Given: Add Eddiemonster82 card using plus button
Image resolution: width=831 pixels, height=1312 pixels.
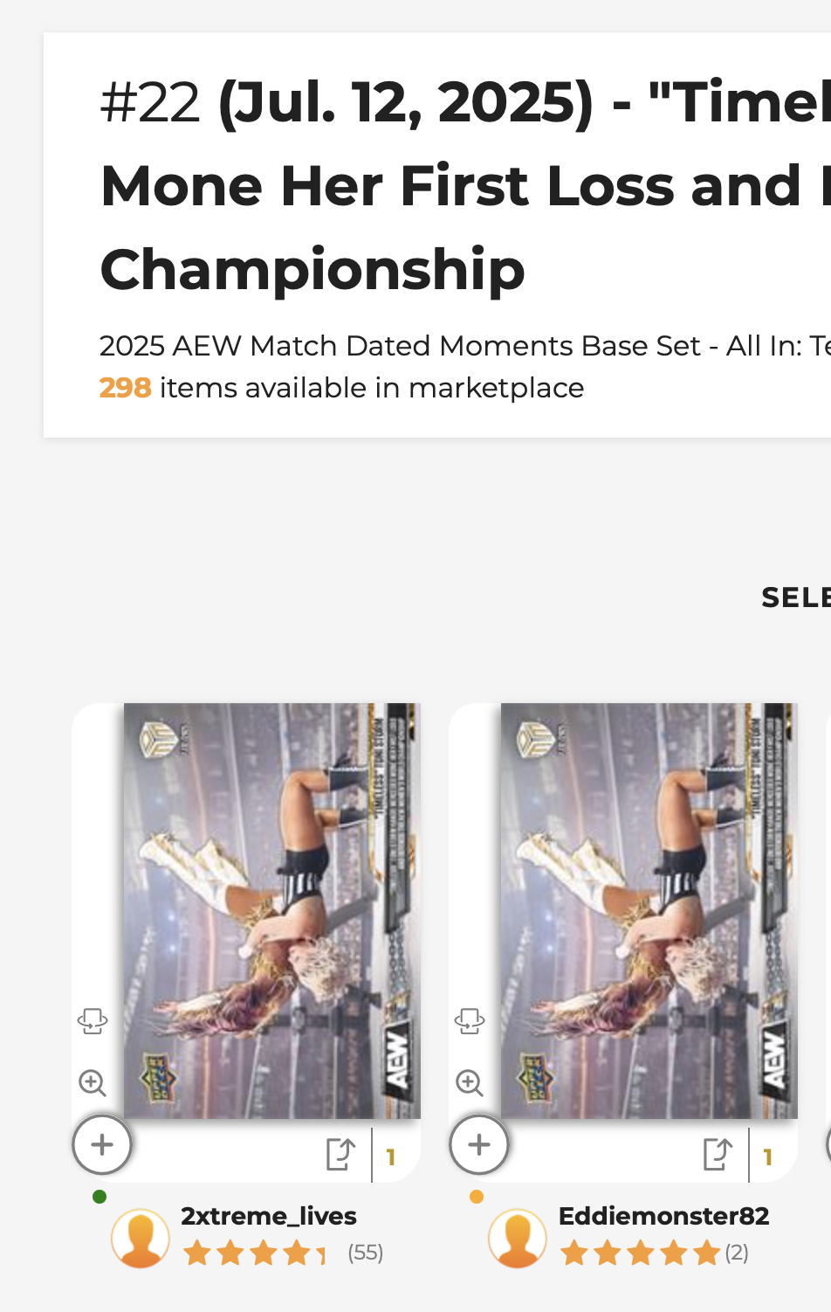Looking at the screenshot, I should click(479, 1144).
